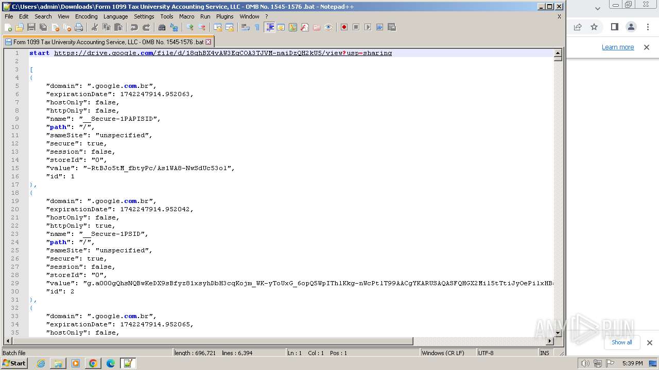Click the vertical scrollbar down arrow
This screenshot has width=659, height=370.
pos(558,333)
